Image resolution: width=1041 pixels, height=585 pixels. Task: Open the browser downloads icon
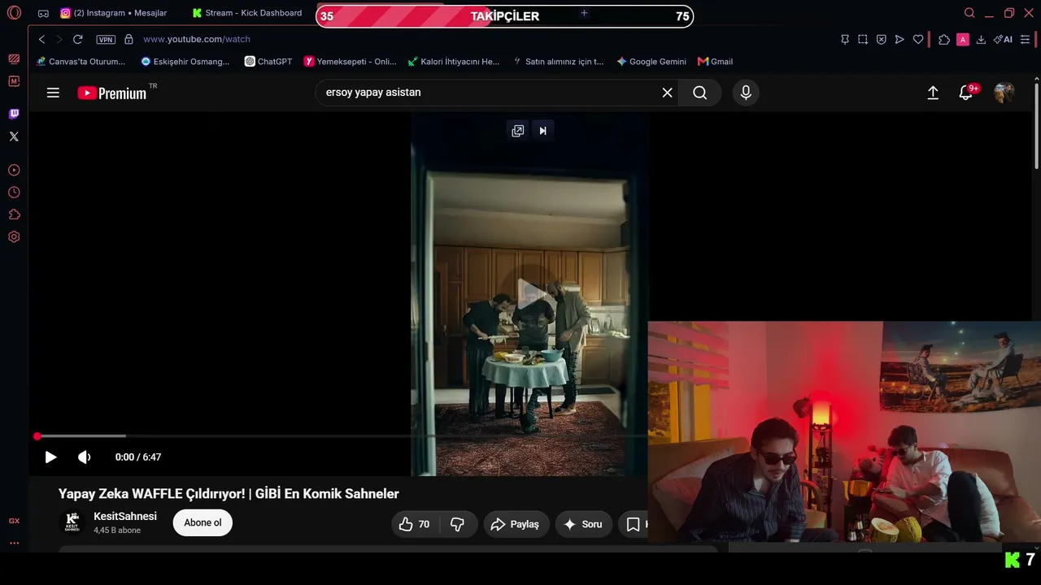981,39
